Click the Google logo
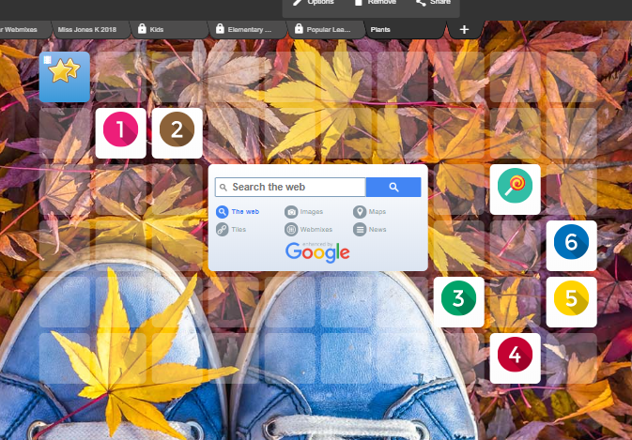 coord(317,252)
